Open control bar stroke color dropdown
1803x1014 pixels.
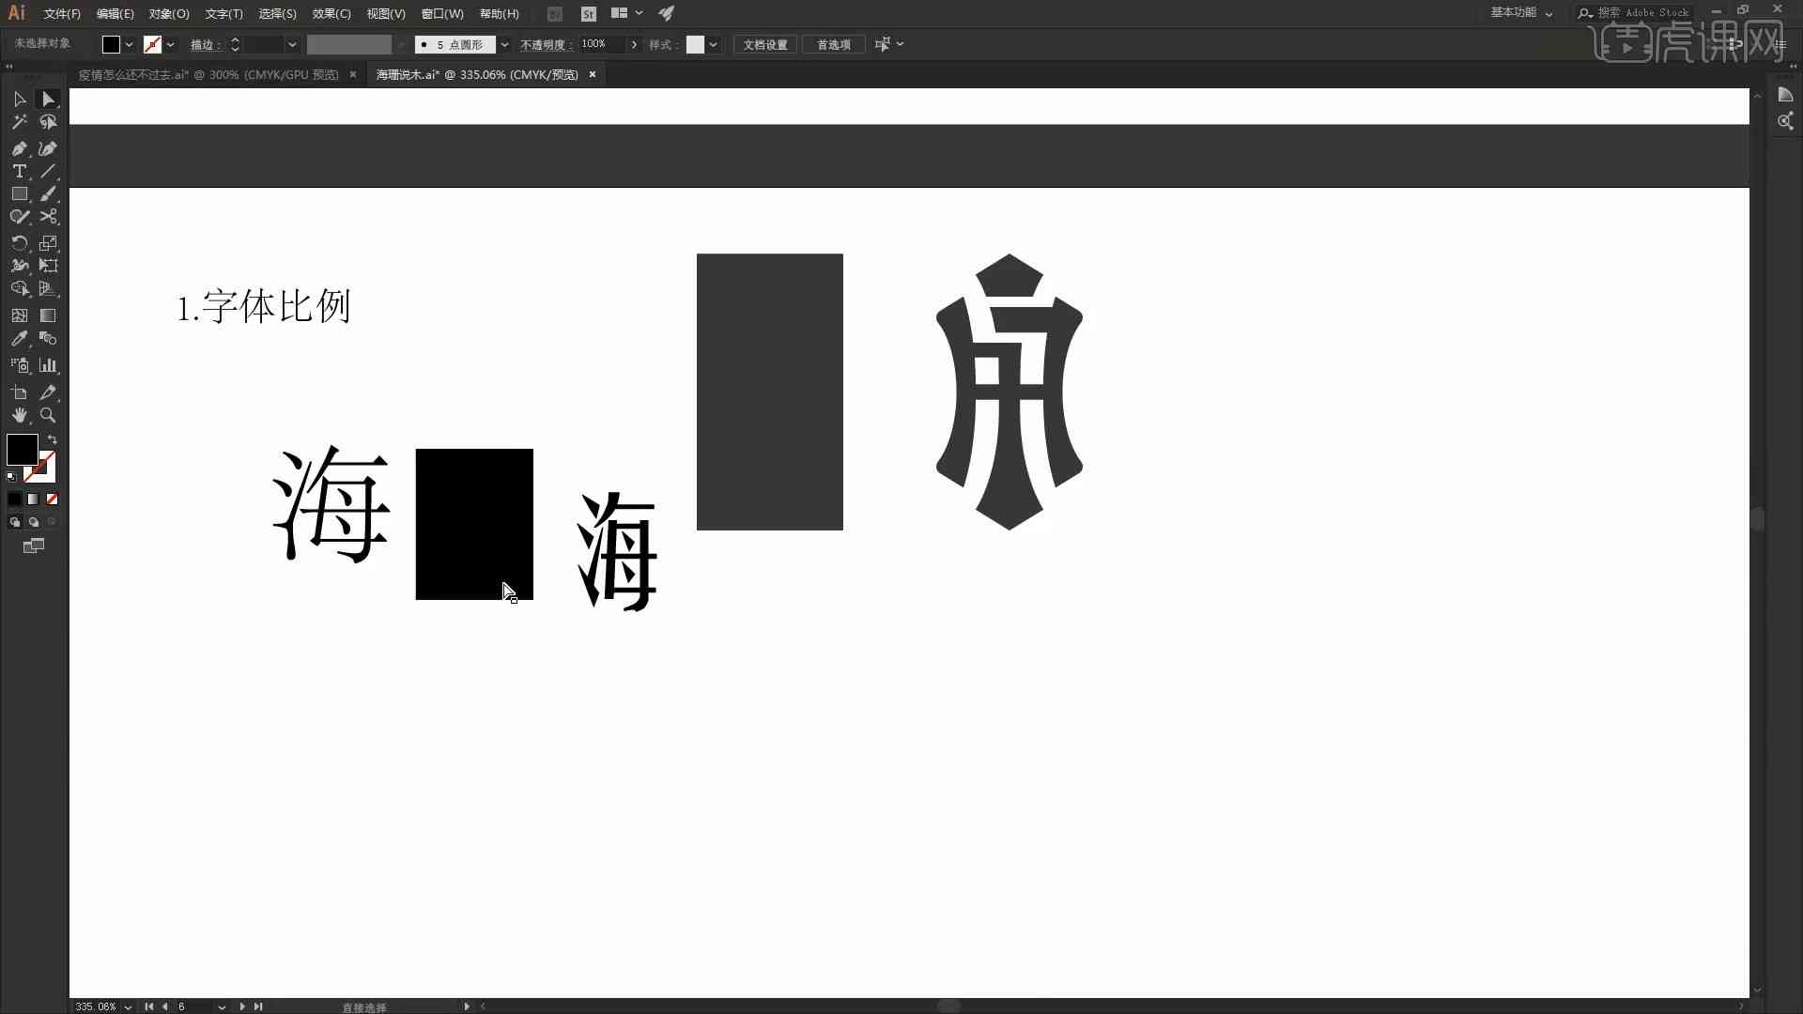pyautogui.click(x=170, y=45)
